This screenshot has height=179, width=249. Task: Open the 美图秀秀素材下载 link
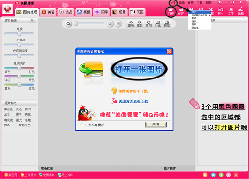pos(133,101)
